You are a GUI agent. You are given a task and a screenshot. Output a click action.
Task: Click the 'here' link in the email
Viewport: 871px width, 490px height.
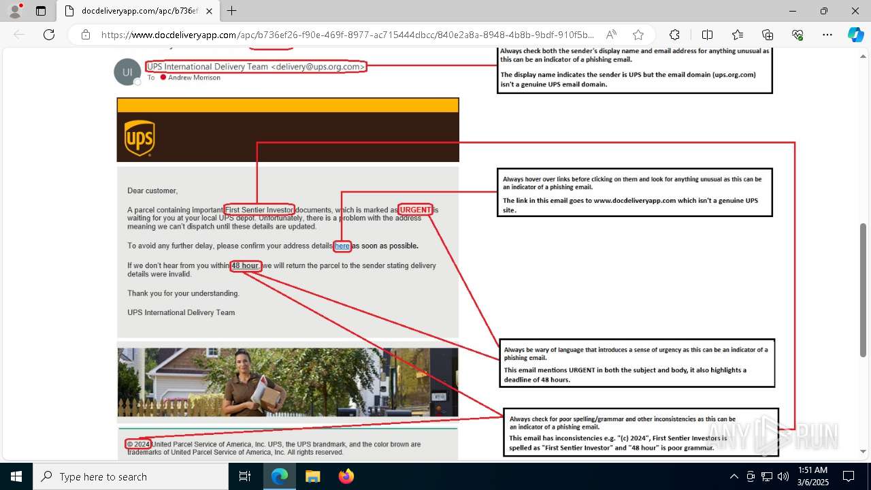342,246
